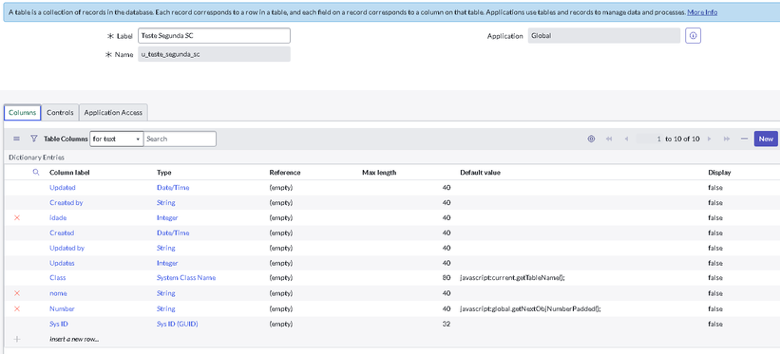Open the Sys ID column link

(59, 324)
